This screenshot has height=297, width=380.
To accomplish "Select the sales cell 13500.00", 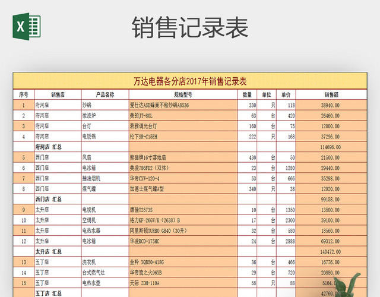I will pyautogui.click(x=331, y=210).
